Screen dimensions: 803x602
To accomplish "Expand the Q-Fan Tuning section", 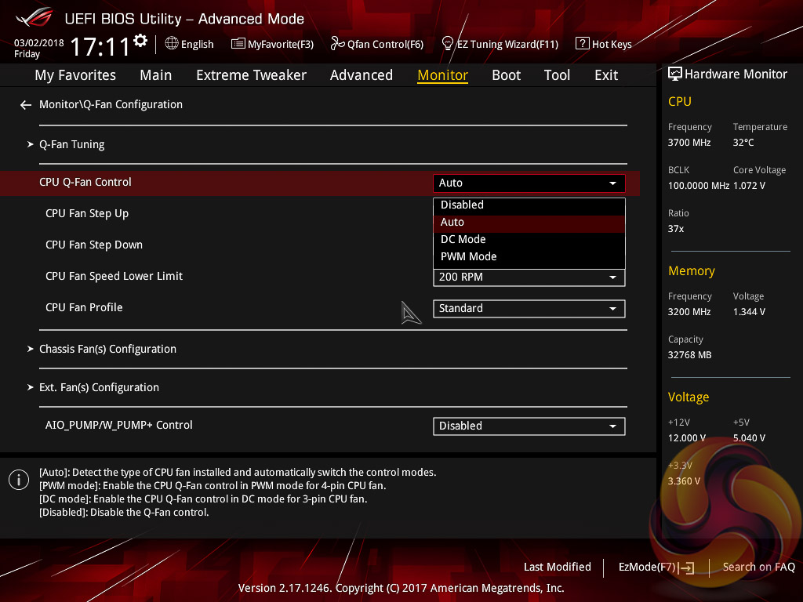I will pos(71,144).
